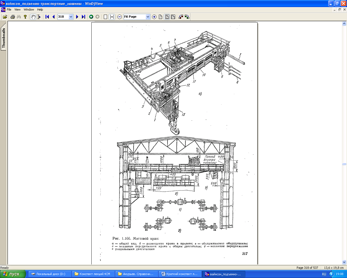Click the green Back navigation button
Viewport: 347px width, 278px height.
click(x=91, y=17)
